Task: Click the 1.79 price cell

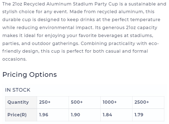Action: point(148,115)
